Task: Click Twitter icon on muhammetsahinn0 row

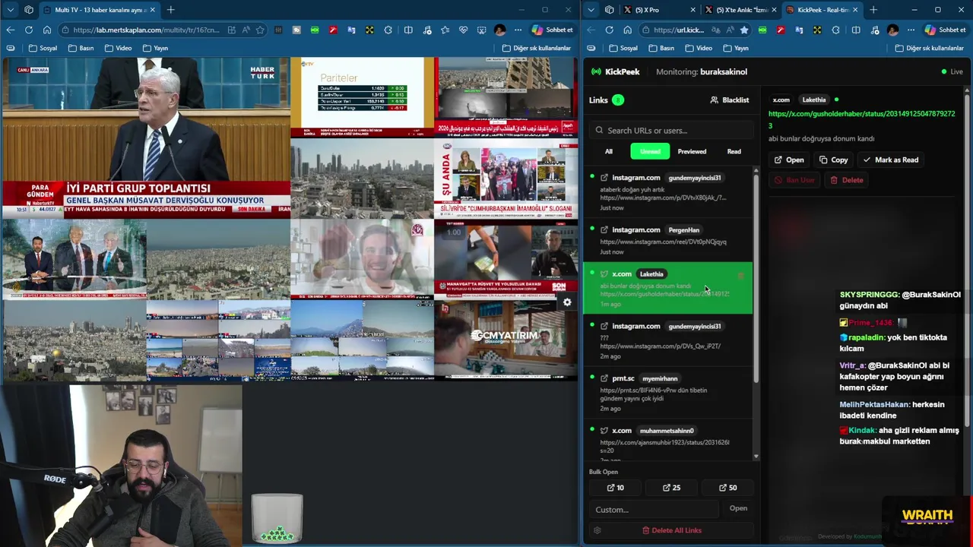Action: pos(604,431)
